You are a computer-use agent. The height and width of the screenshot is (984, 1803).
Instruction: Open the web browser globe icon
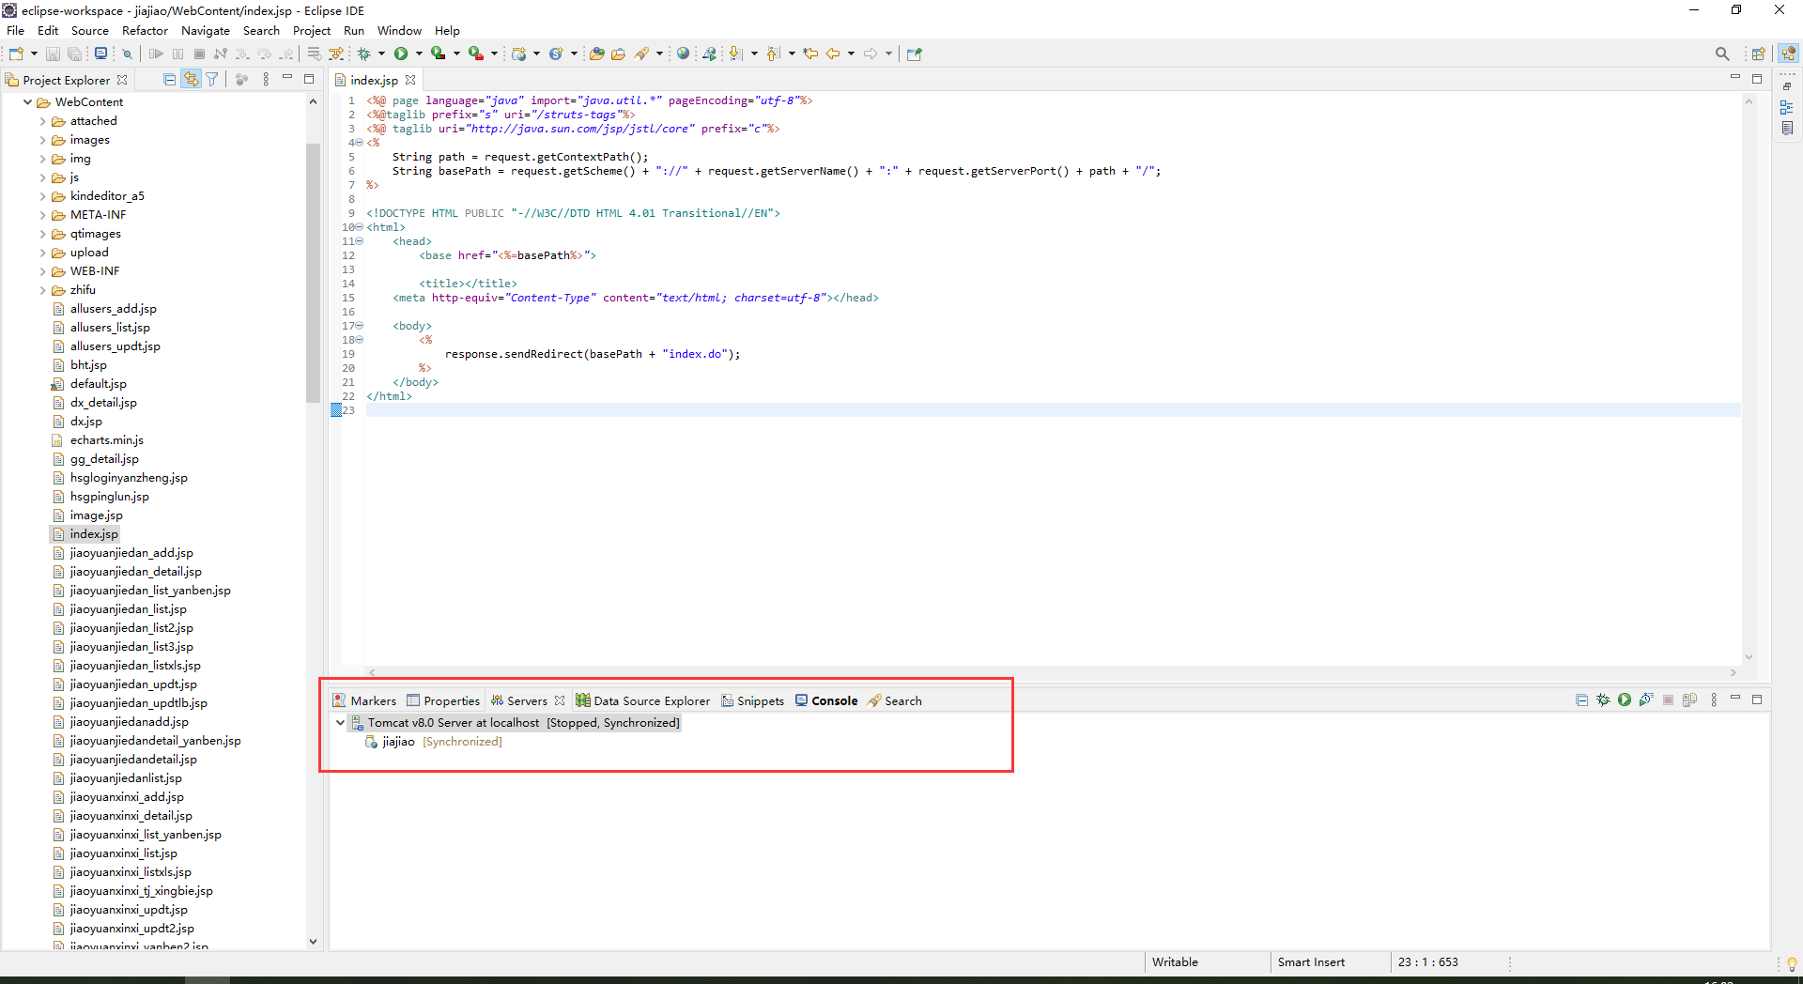click(684, 54)
